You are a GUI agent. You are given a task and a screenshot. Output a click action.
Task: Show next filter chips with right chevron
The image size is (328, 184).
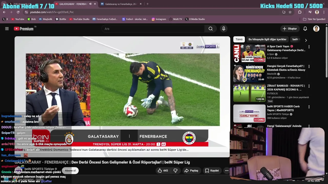point(306,40)
